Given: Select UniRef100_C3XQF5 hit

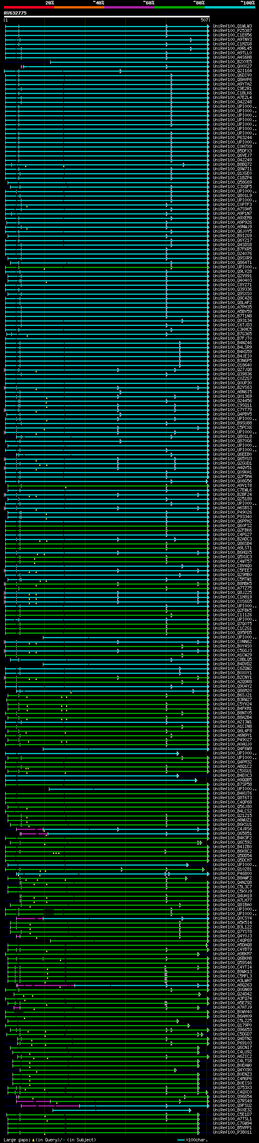Looking at the screenshot, I should coord(232,187).
